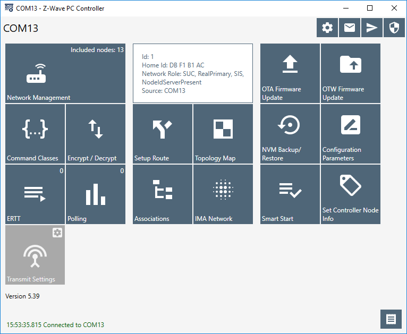Open settings with the top gear button
407x334 pixels.
click(327, 28)
